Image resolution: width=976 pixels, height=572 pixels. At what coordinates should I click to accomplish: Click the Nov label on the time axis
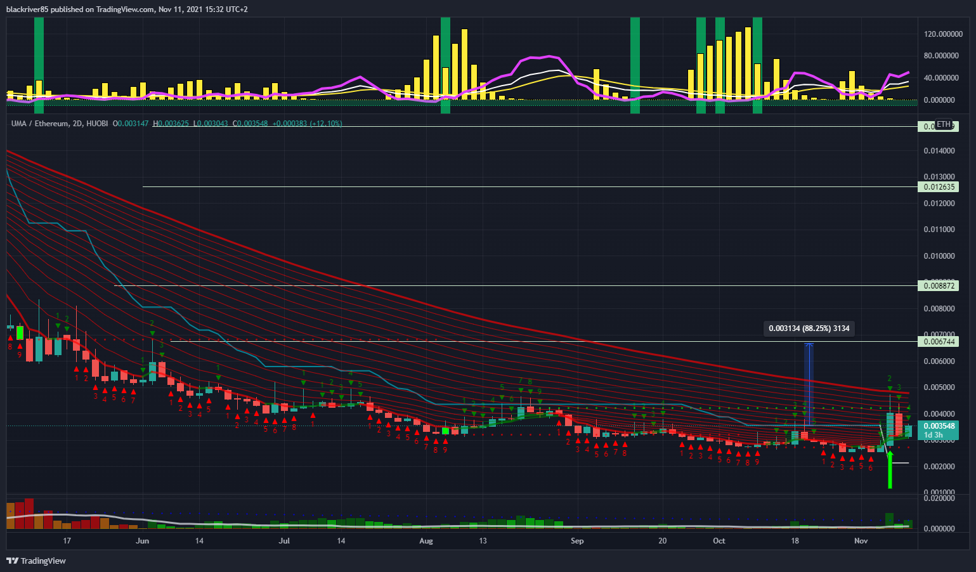click(x=861, y=541)
